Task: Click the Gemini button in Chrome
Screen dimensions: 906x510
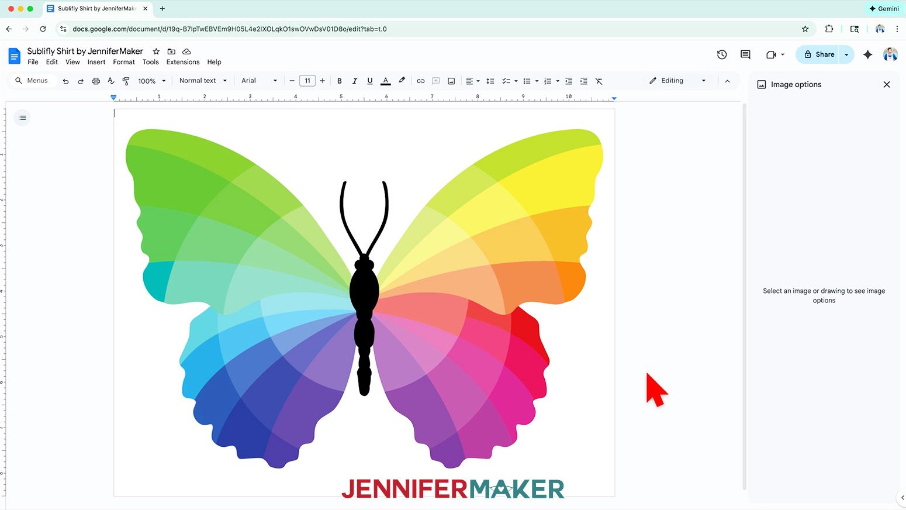Action: (x=884, y=9)
